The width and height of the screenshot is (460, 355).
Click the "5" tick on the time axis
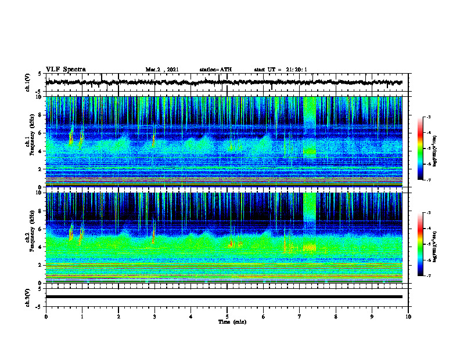[227, 317]
